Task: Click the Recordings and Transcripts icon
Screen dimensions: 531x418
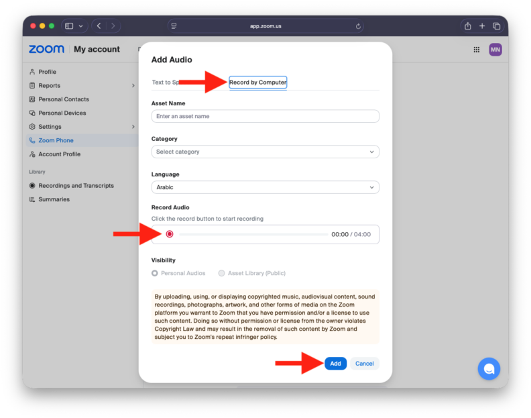Action: (x=32, y=185)
